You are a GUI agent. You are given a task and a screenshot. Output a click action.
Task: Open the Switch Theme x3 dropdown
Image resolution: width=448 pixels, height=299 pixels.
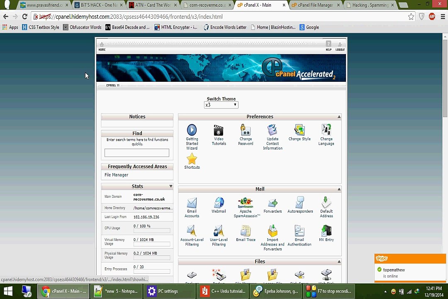coord(221,105)
